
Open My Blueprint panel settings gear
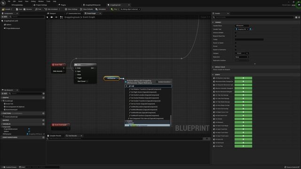pyautogui.click(x=44, y=93)
